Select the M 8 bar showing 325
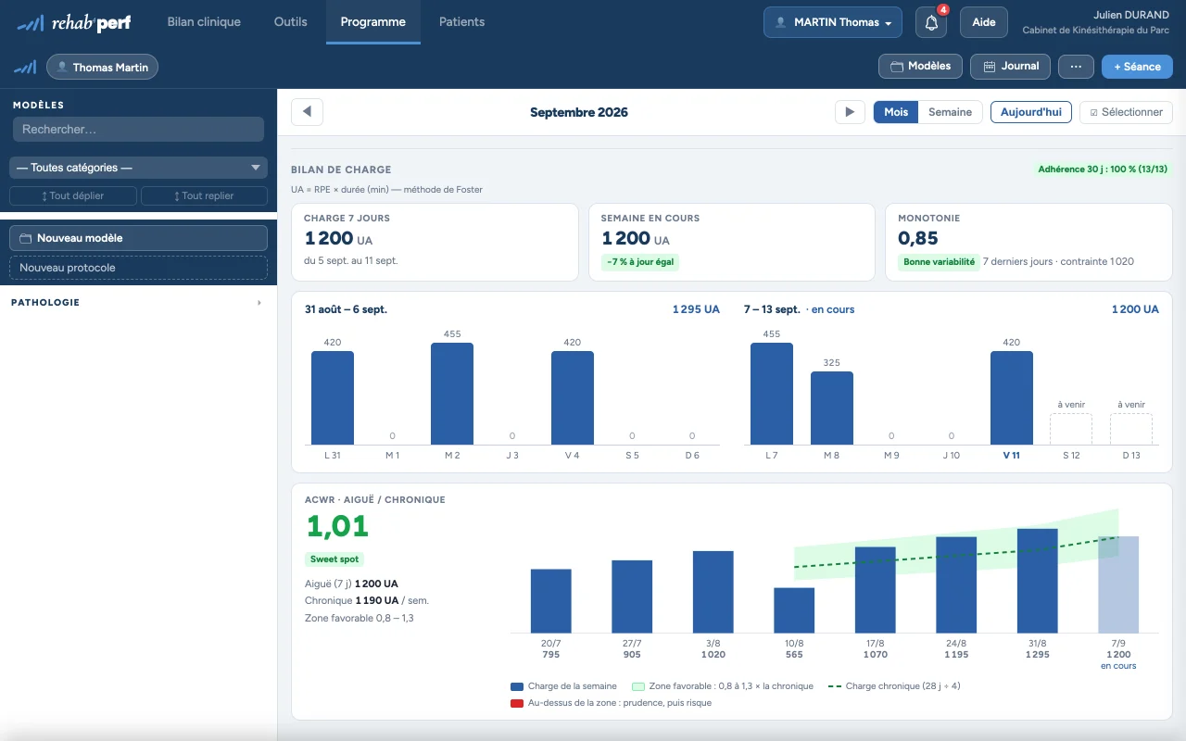This screenshot has width=1186, height=741. pos(832,408)
